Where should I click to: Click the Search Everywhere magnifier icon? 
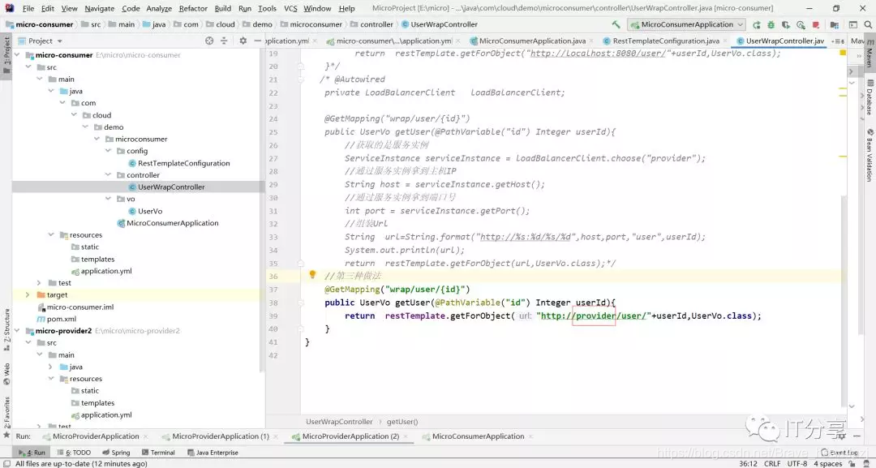[x=868, y=24]
